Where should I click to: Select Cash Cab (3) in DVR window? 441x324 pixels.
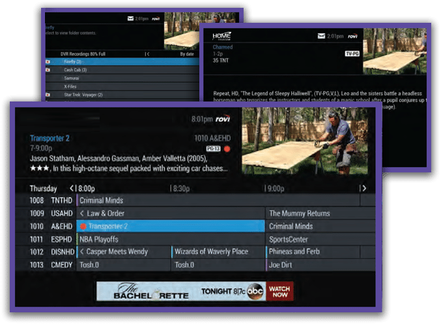point(122,70)
